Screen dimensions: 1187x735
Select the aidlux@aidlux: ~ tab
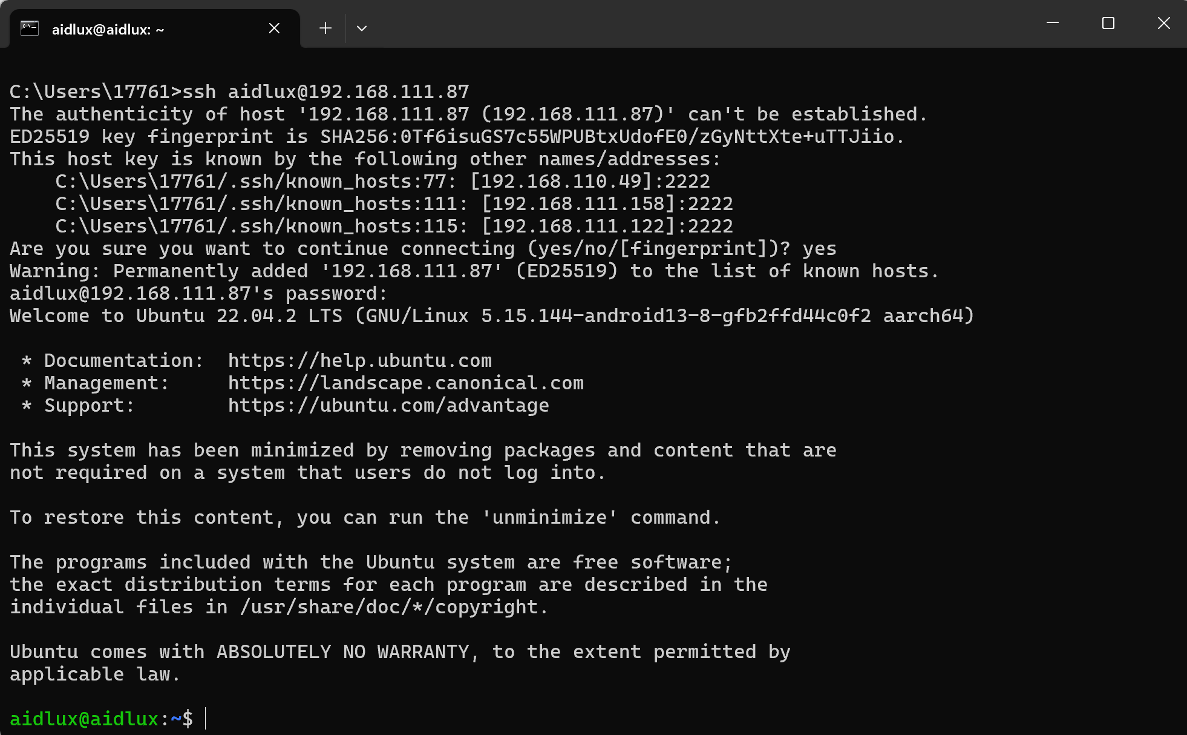(x=108, y=30)
